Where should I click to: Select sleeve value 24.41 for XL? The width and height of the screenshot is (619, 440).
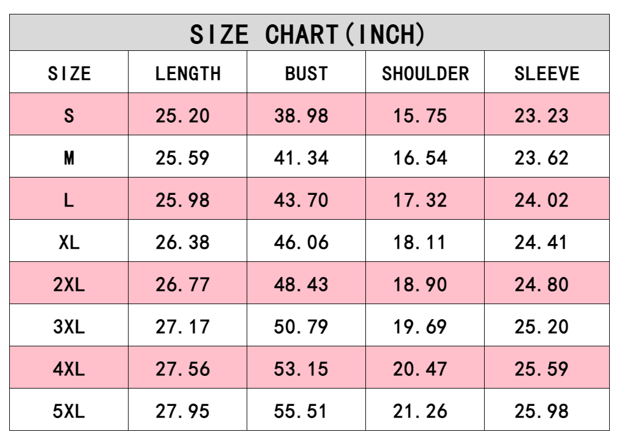pos(541,242)
